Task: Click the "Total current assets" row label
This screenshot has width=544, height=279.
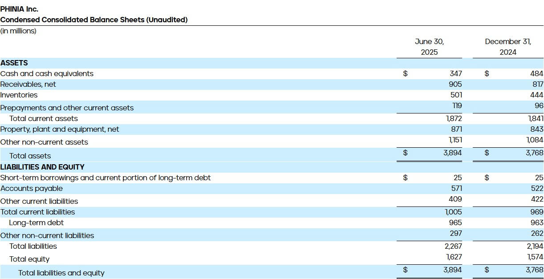Action: pyautogui.click(x=44, y=118)
